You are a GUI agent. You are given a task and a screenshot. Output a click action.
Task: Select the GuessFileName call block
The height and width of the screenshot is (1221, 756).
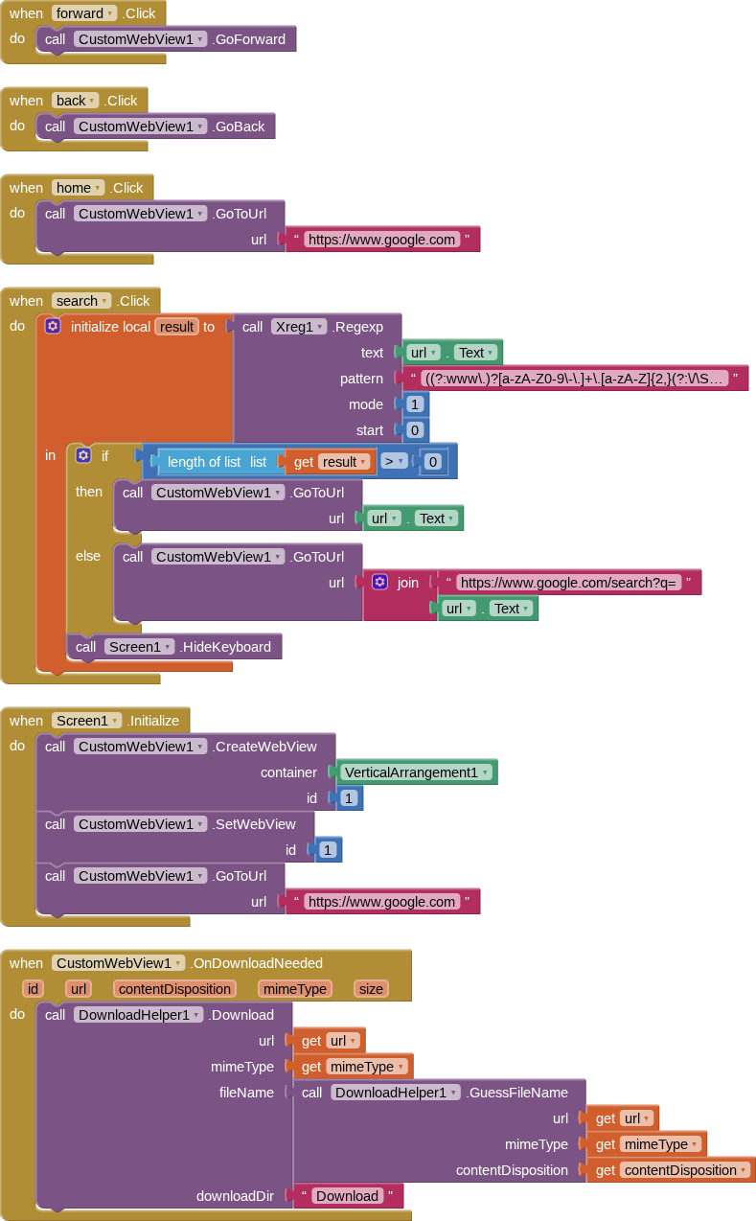[517, 1093]
